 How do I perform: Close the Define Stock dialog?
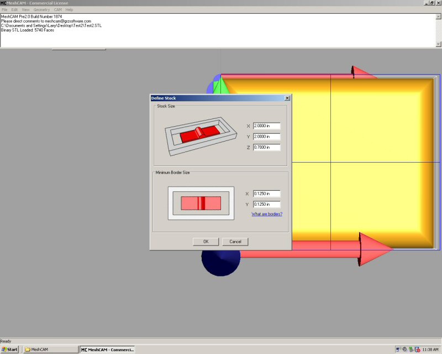(x=287, y=98)
